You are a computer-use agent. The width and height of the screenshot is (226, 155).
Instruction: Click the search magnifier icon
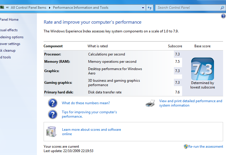point(222,8)
